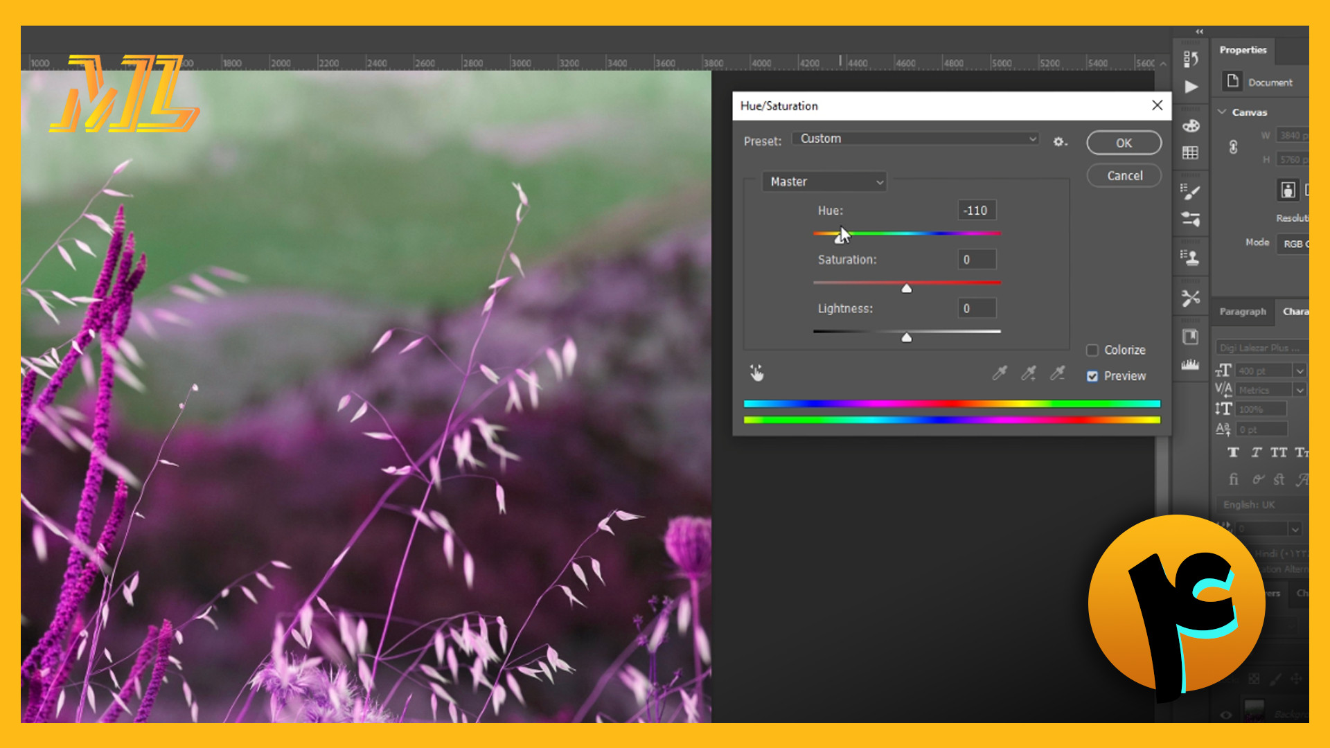Open the Actions panel play icon
The width and height of the screenshot is (1330, 748).
[x=1191, y=87]
